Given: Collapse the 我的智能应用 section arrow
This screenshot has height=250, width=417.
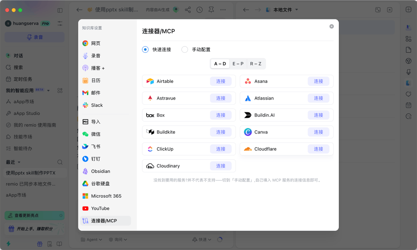Looking at the screenshot, I should coord(49,91).
